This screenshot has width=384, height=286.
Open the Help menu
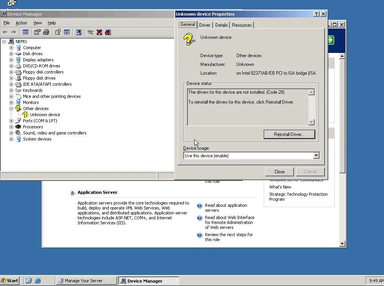[52, 23]
